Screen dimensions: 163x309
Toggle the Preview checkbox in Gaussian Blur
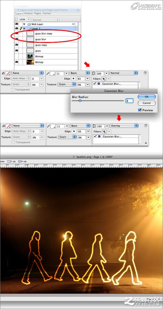click(140, 110)
